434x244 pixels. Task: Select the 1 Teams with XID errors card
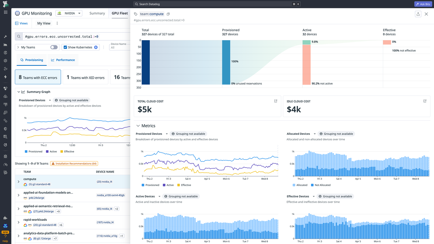click(86, 77)
